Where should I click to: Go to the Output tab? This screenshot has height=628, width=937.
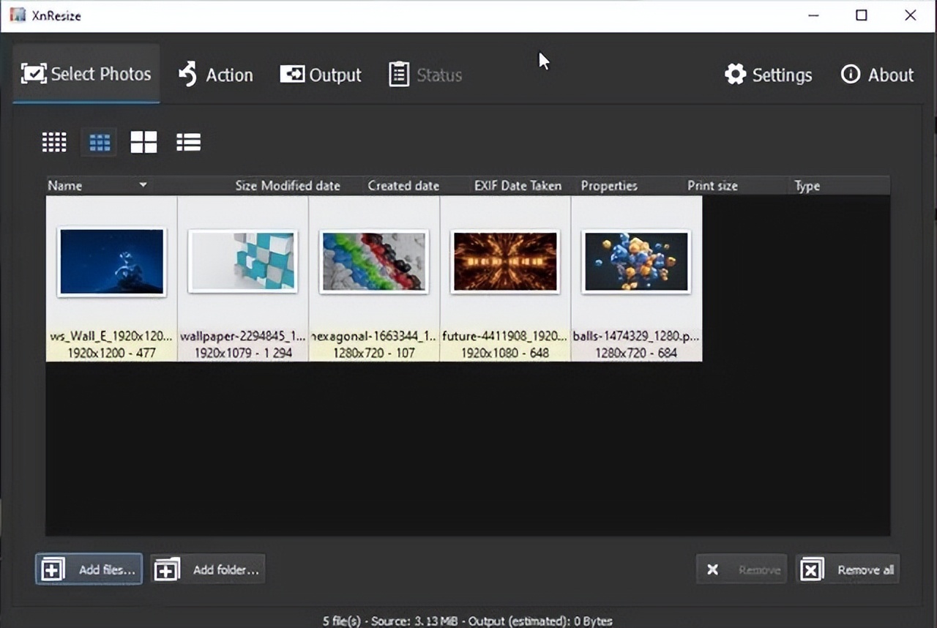click(x=321, y=75)
